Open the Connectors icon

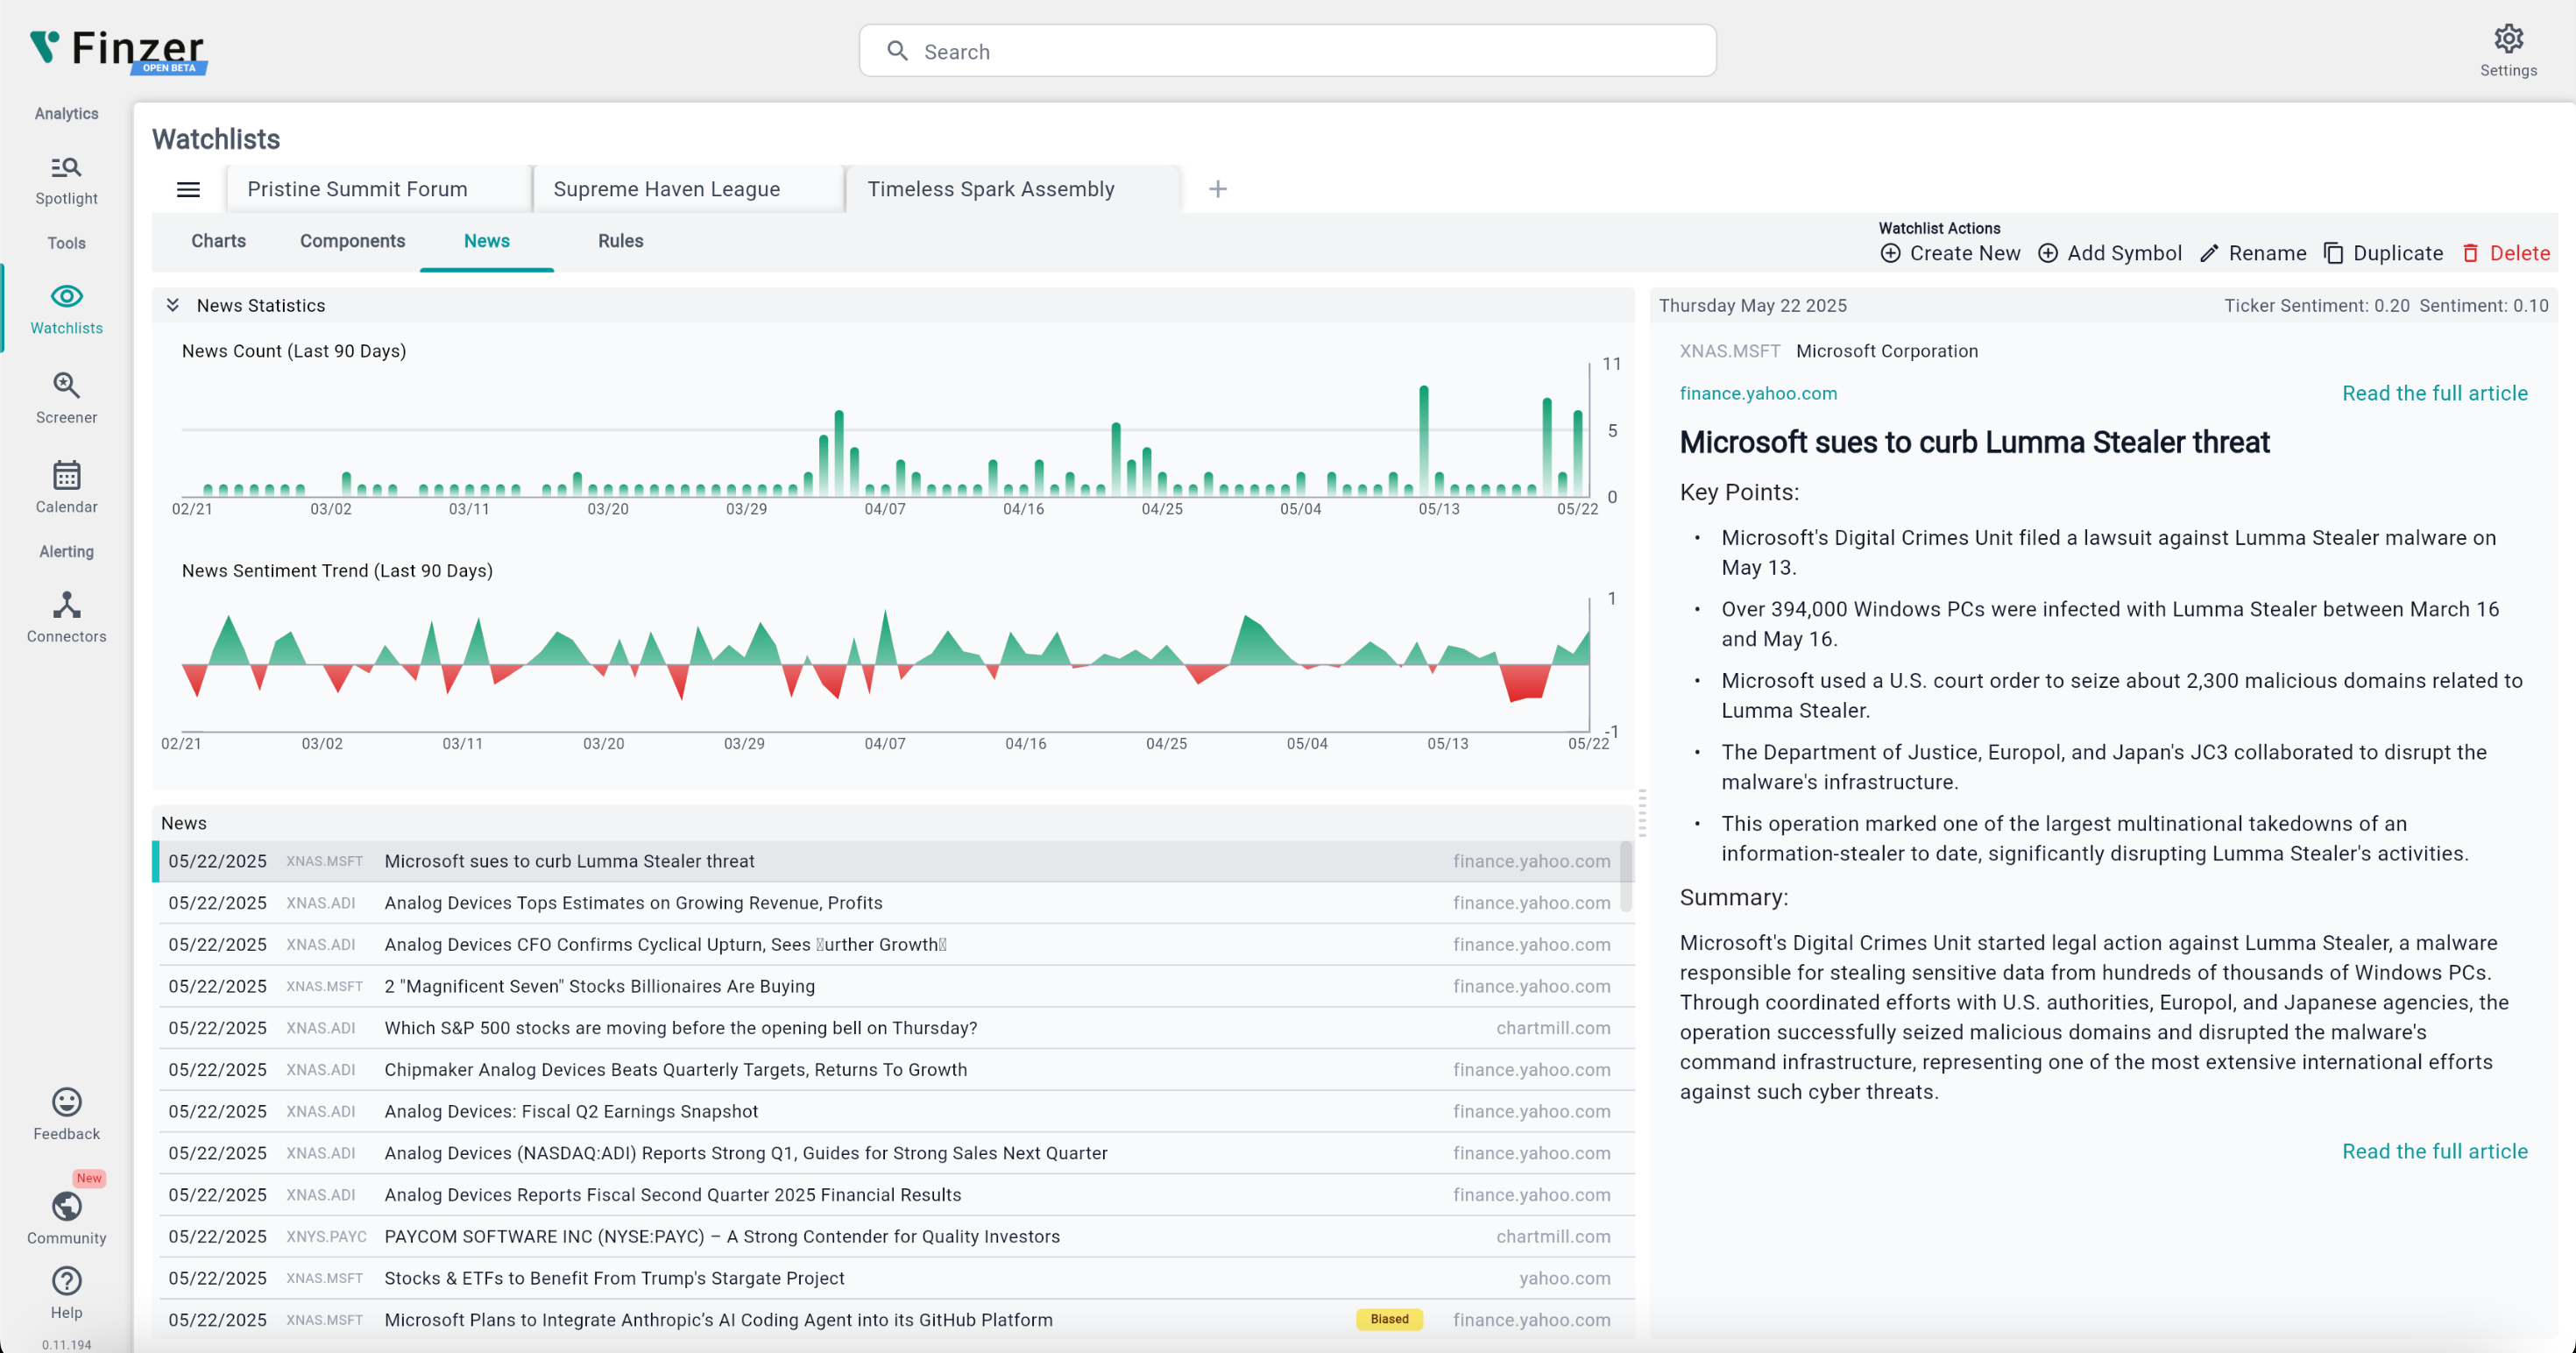[66, 605]
